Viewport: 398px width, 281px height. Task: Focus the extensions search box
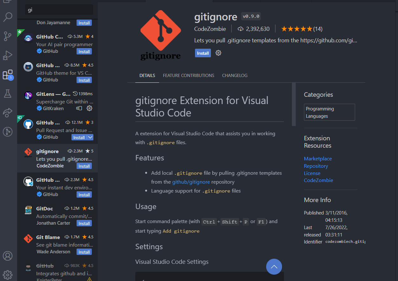coord(59,10)
